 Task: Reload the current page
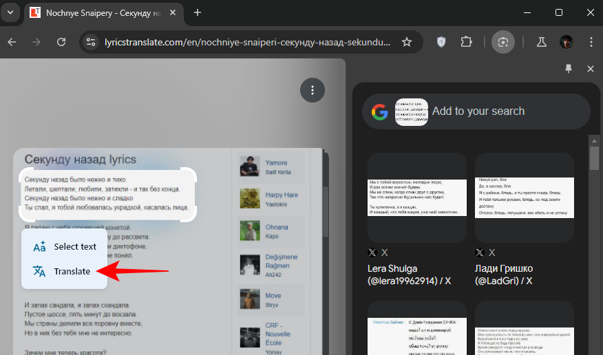61,42
